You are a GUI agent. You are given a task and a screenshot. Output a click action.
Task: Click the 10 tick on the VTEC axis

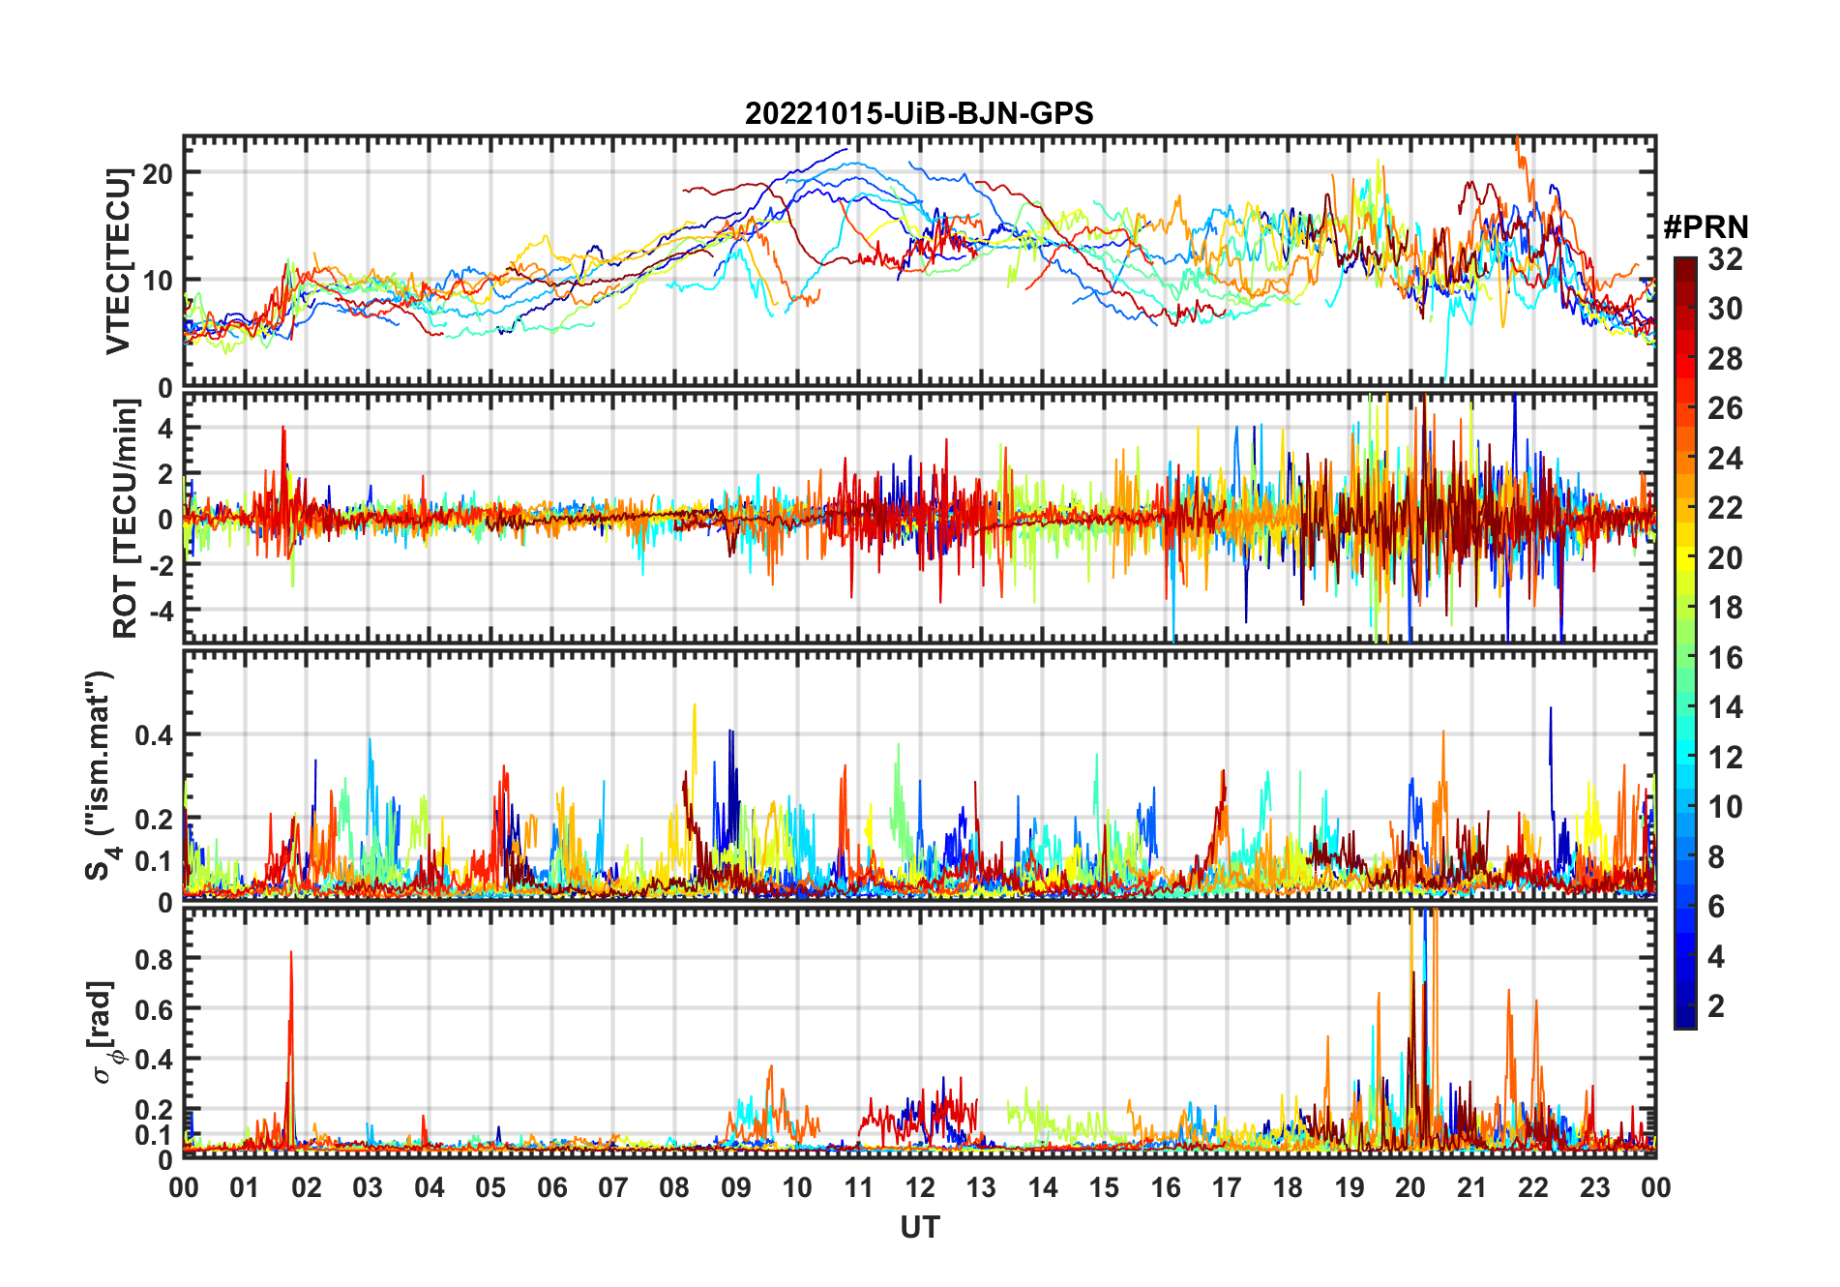(x=158, y=281)
